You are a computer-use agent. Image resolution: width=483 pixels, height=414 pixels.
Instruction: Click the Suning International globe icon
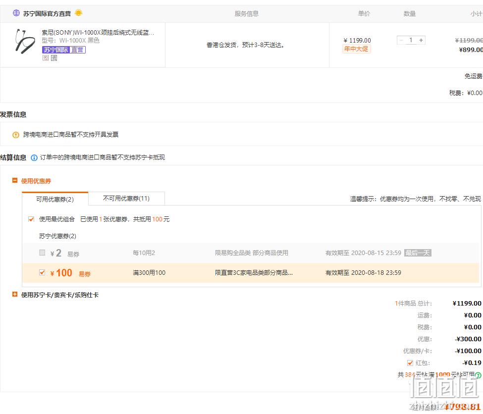[16, 13]
